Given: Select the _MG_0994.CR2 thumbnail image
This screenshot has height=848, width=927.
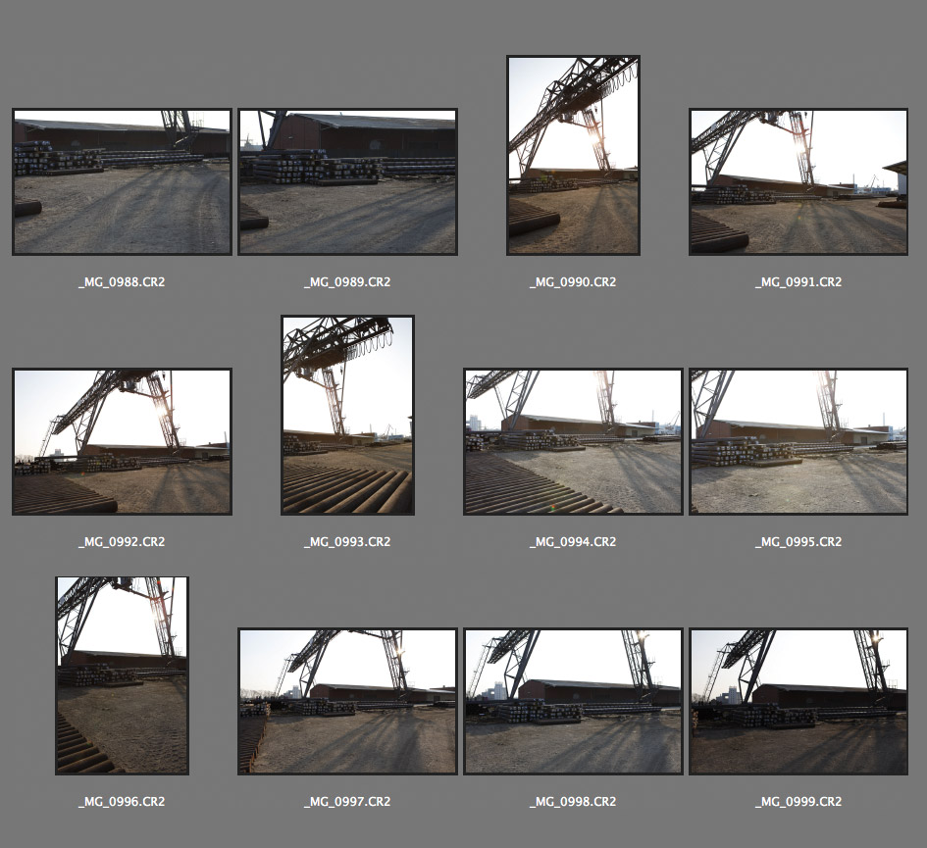Looking at the screenshot, I should point(573,441).
